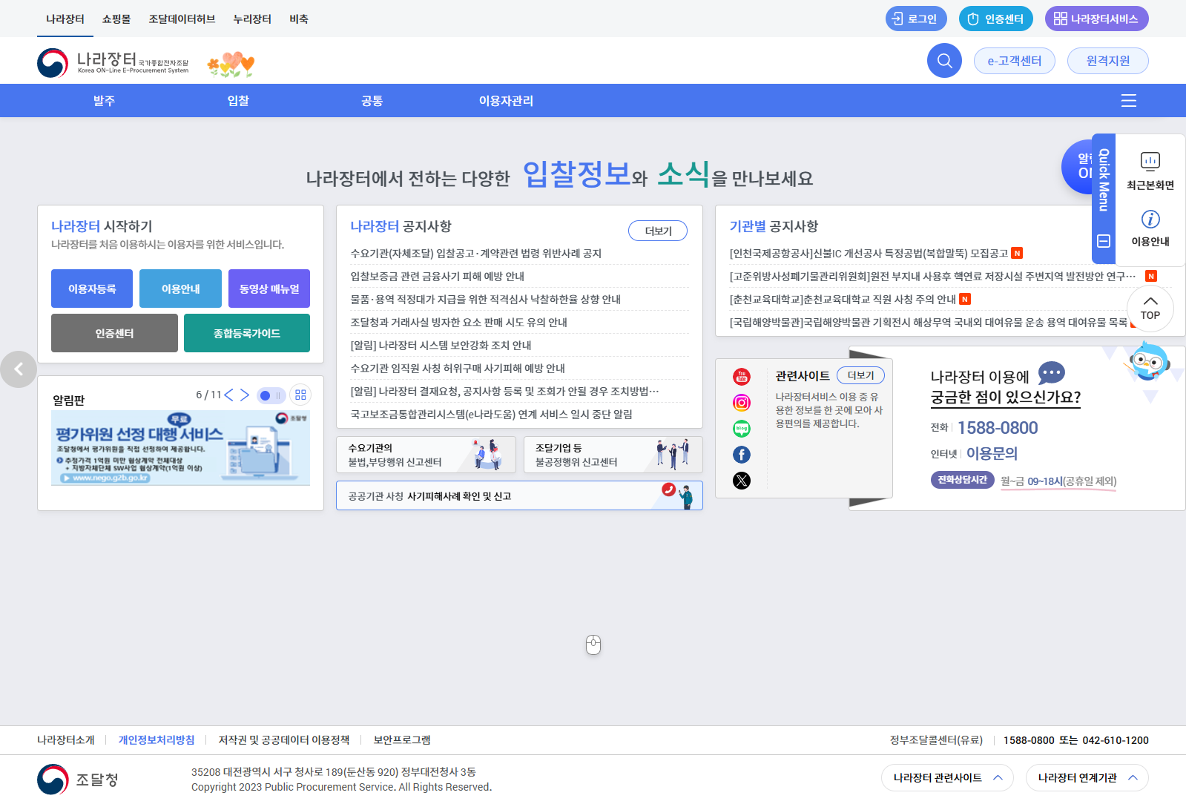This screenshot has height=804, width=1186.
Task: Click the 평가위원 선정 대행 서비스 banner
Action: click(x=180, y=448)
